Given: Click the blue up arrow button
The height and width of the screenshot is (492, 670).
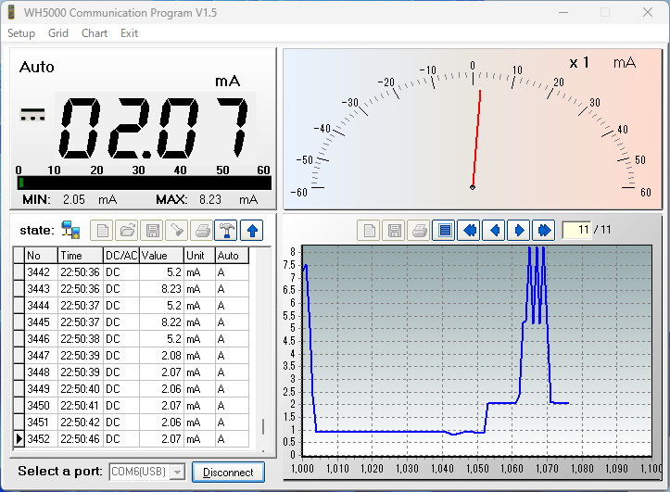Looking at the screenshot, I should (x=251, y=230).
